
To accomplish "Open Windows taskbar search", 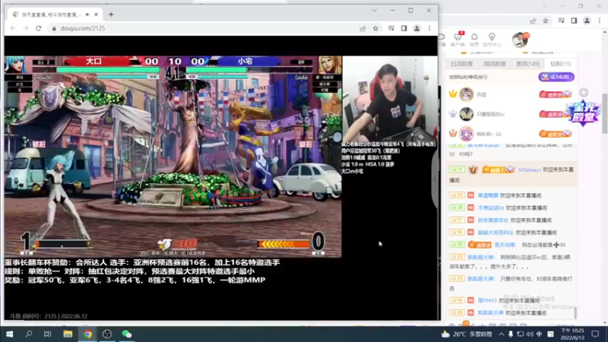I will 29,334.
